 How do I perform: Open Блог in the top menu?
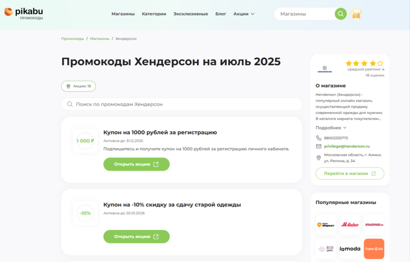221,14
